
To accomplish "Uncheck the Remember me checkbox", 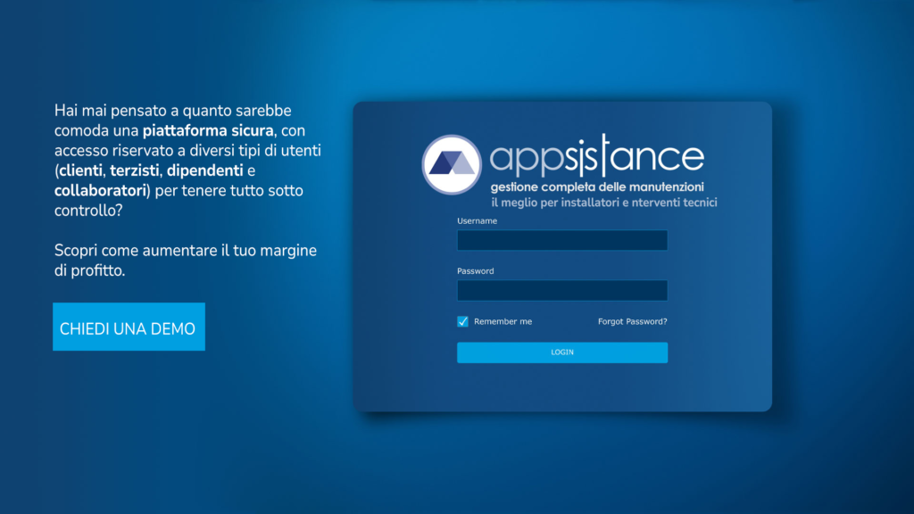I will [x=463, y=321].
